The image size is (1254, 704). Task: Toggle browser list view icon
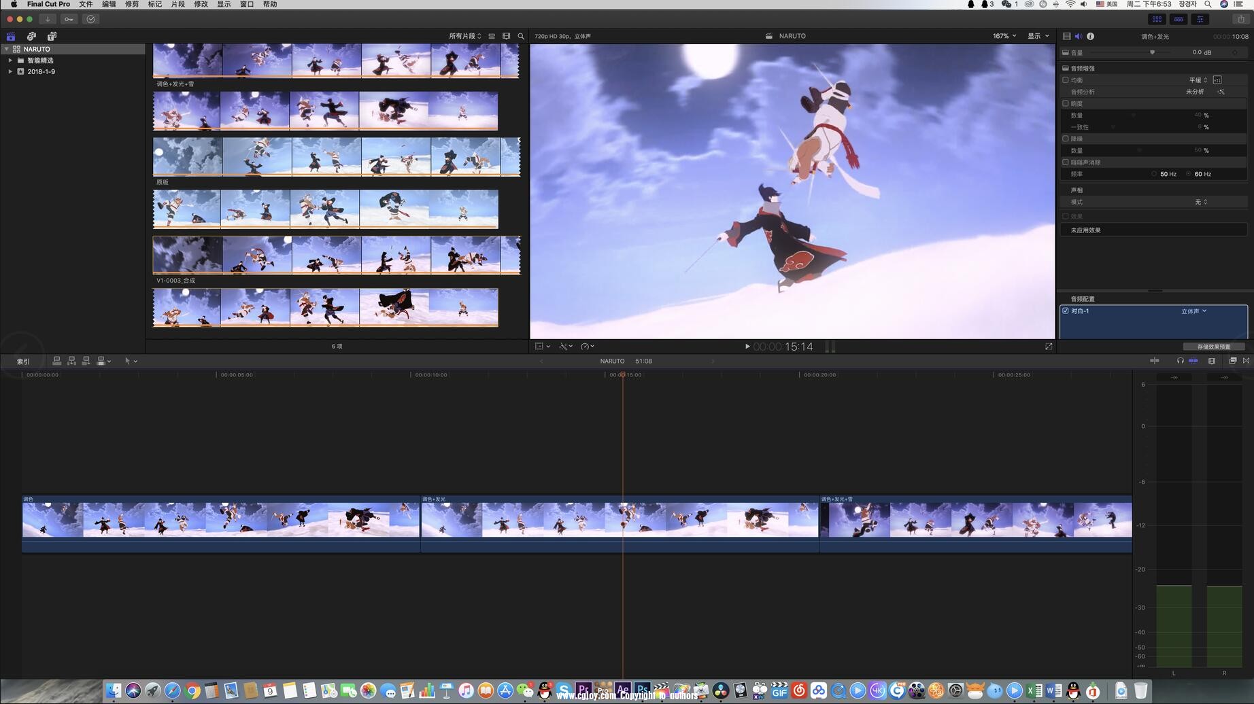click(492, 36)
